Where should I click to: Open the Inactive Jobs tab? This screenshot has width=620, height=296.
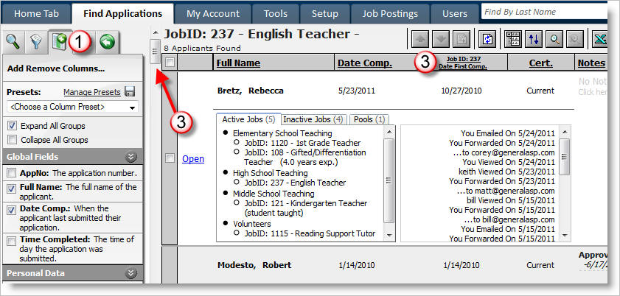click(x=313, y=119)
